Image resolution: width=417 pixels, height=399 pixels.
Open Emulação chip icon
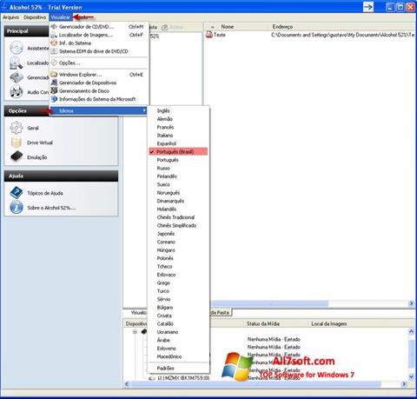pyautogui.click(x=17, y=156)
